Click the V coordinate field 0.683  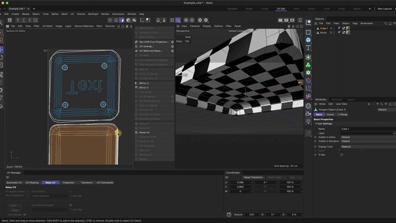241,187
